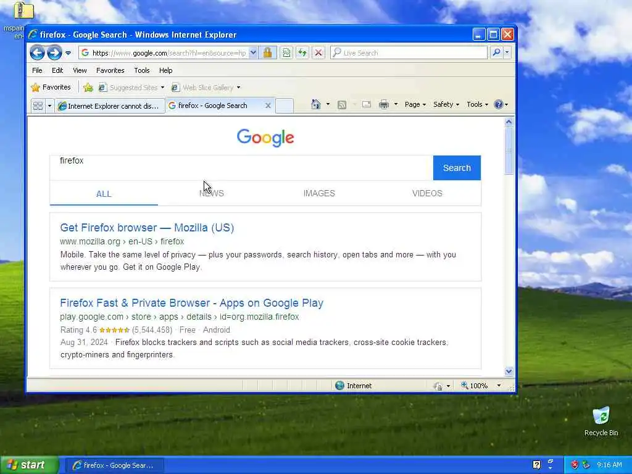Click the Read Mail icon
Screen dimensions: 632x474
367,104
